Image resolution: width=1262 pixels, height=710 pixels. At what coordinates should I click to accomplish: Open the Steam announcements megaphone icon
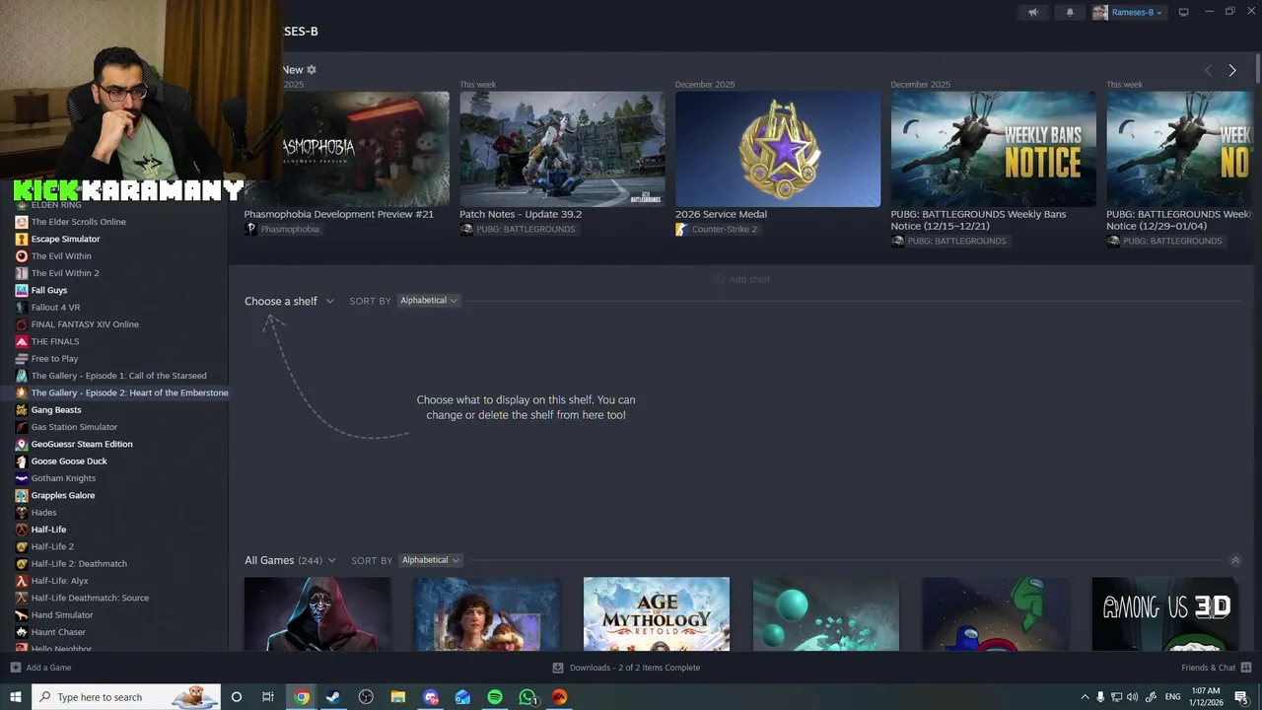[x=1033, y=13]
